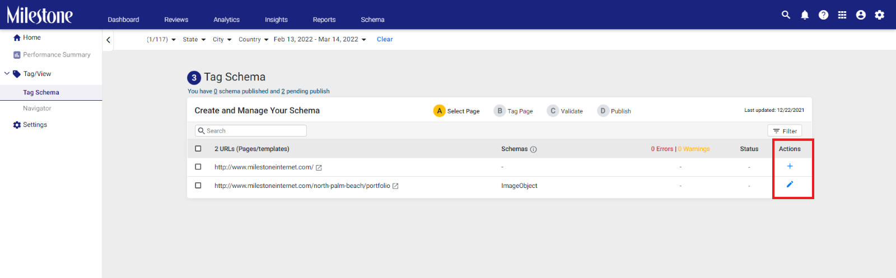Open Performance Summary
This screenshot has height=278, width=896.
pyautogui.click(x=57, y=55)
